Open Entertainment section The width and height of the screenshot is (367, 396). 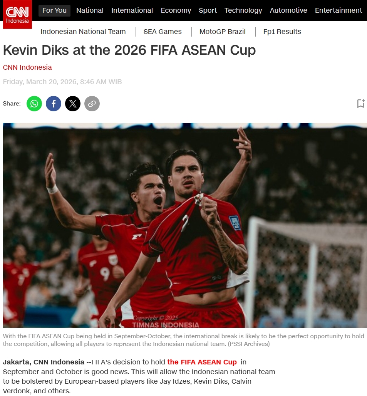click(x=338, y=10)
